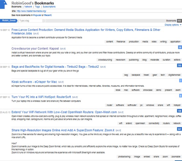Viewport: 182px width, 161px height.
Task: Save the Kapost bookmark
Action: click(63, 49)
